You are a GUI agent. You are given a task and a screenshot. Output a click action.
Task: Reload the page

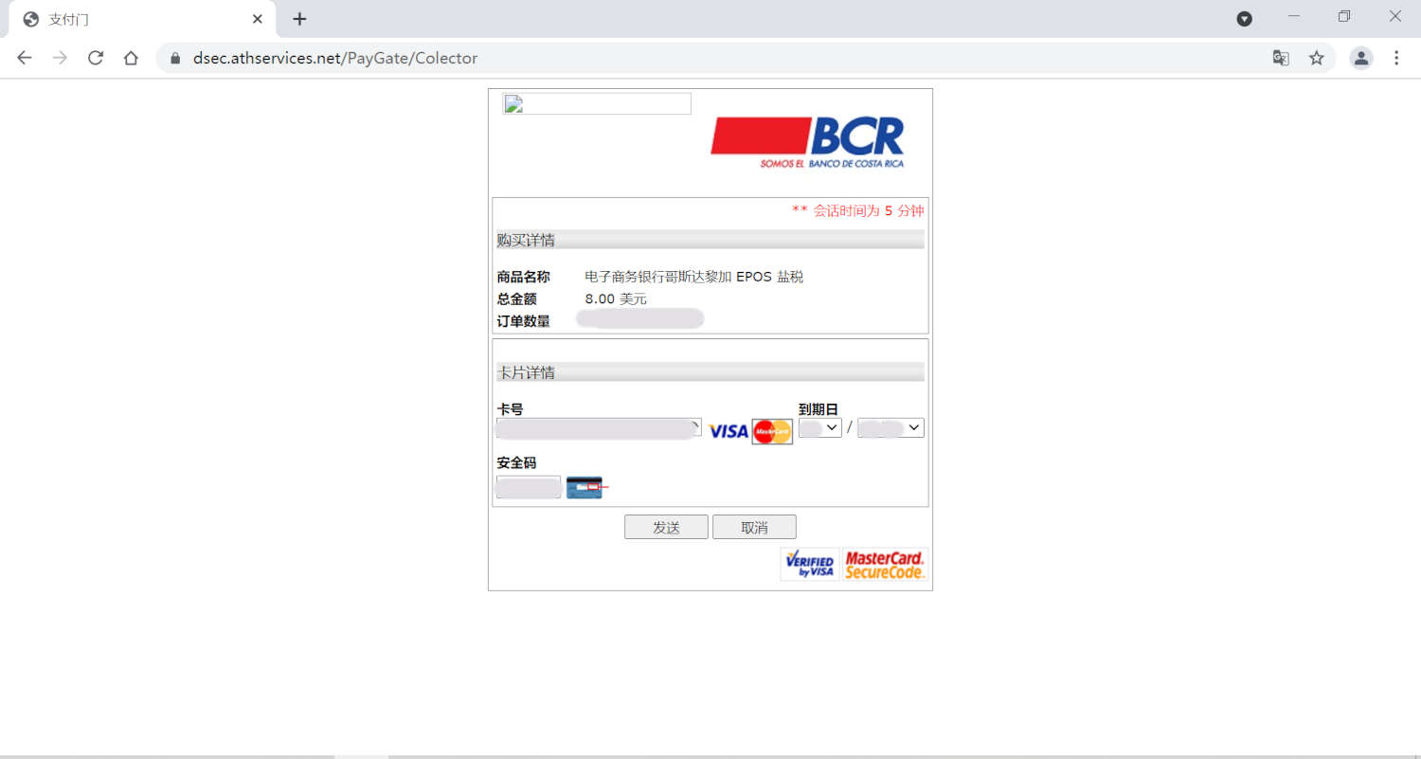[96, 58]
